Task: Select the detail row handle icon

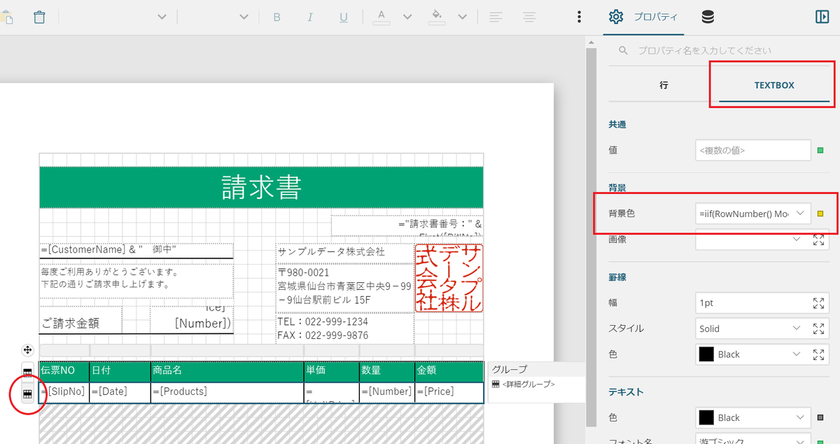Action: click(27, 394)
